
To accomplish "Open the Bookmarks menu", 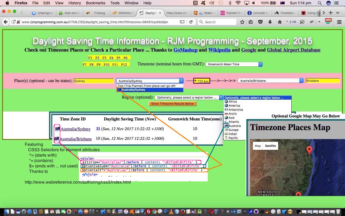I will 96,3.
